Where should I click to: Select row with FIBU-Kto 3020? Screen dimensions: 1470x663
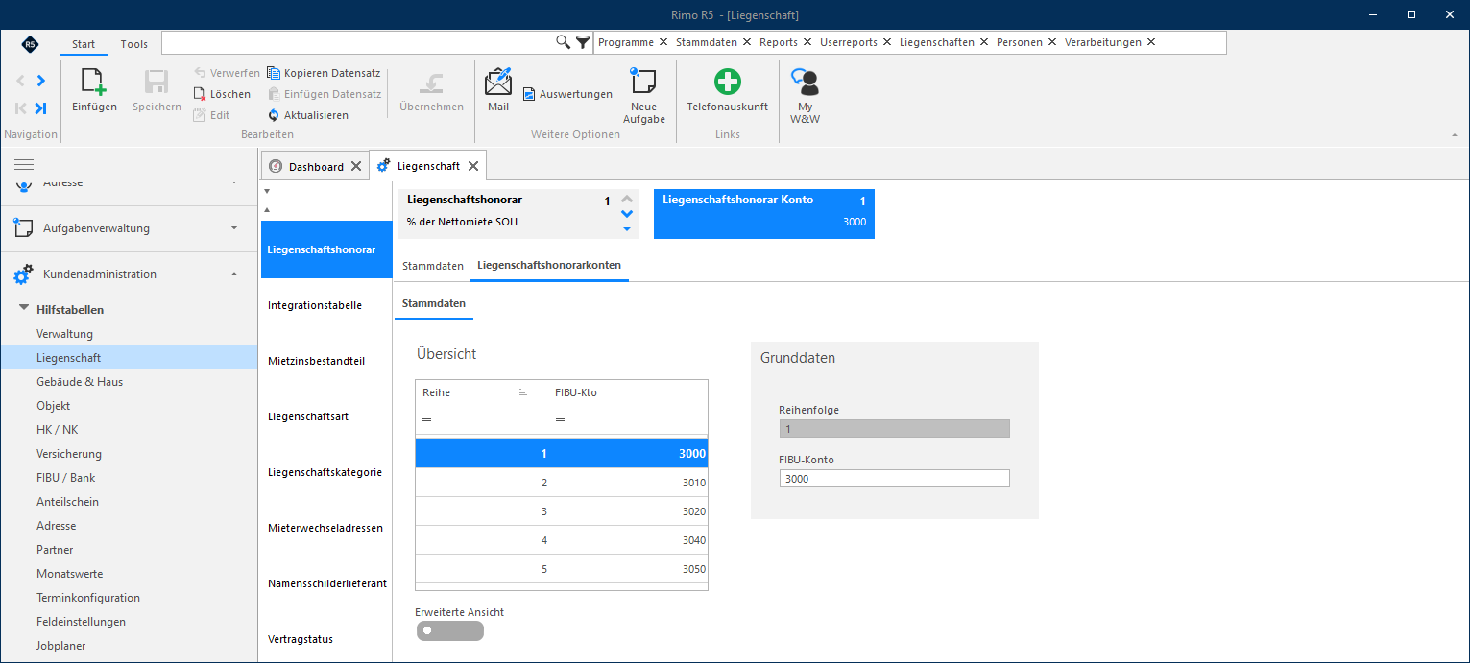pyautogui.click(x=562, y=511)
